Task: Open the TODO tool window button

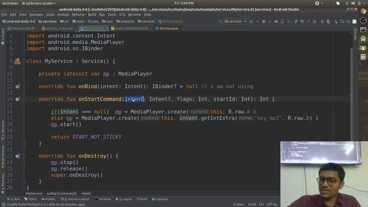Action: (x=30, y=199)
